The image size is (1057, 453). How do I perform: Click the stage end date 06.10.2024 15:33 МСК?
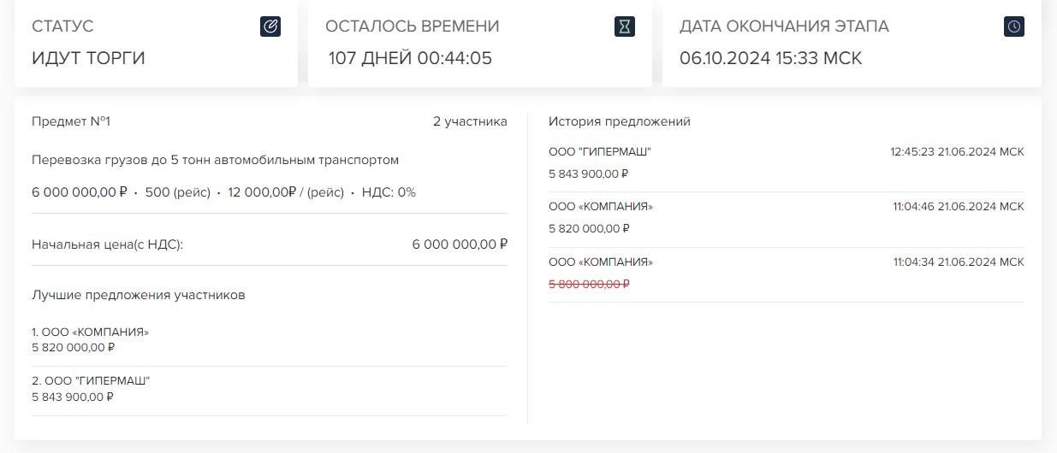point(770,58)
